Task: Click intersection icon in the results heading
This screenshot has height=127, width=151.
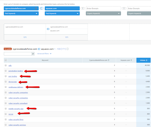Action: pyautogui.click(x=39, y=49)
